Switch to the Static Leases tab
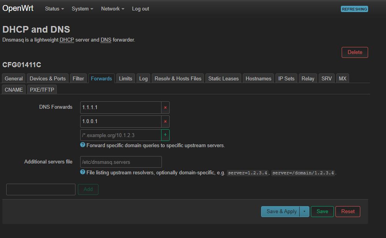Viewport: 386px width, 238px height. 223,78
